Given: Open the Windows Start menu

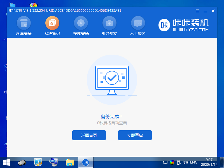Looking at the screenshot, I should (6, 162).
